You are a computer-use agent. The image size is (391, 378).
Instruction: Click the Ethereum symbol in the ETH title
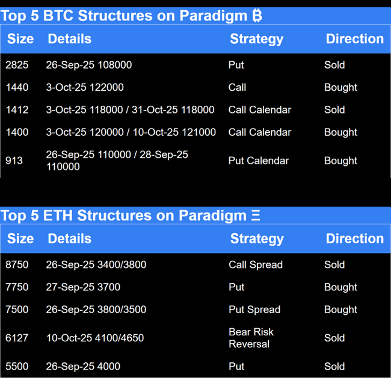256,215
